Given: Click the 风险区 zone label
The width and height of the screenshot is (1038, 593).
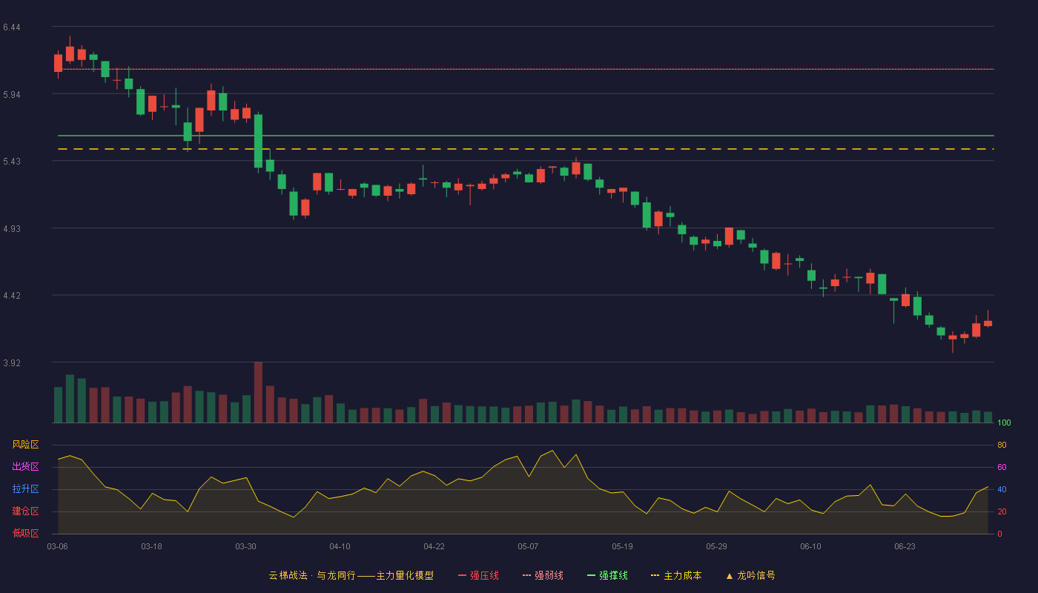Looking at the screenshot, I should coord(25,445).
